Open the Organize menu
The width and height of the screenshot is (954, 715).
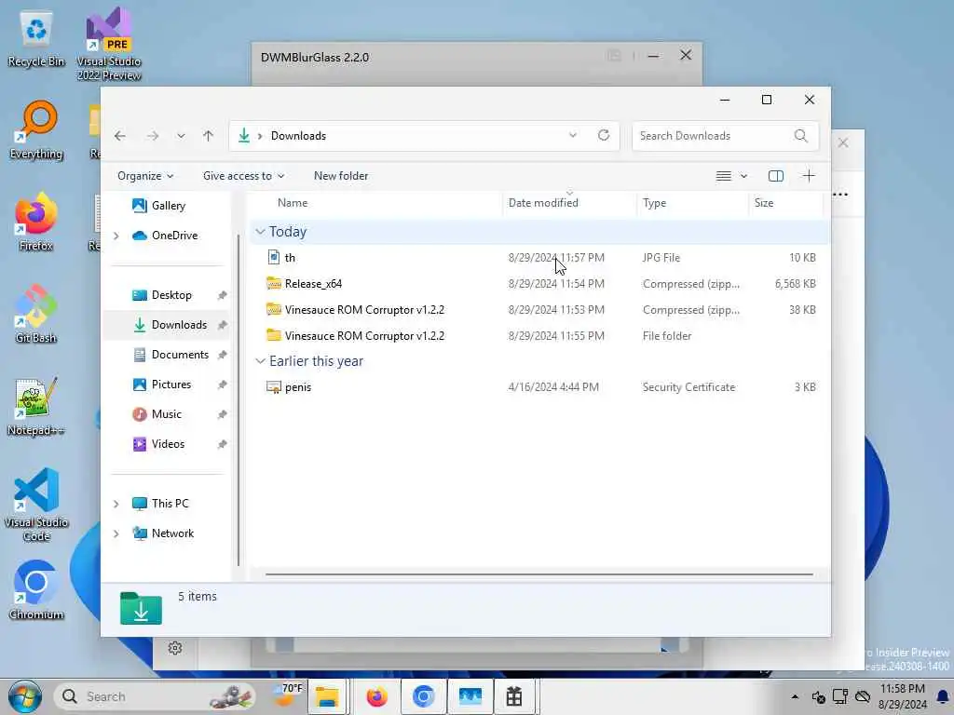tap(145, 176)
